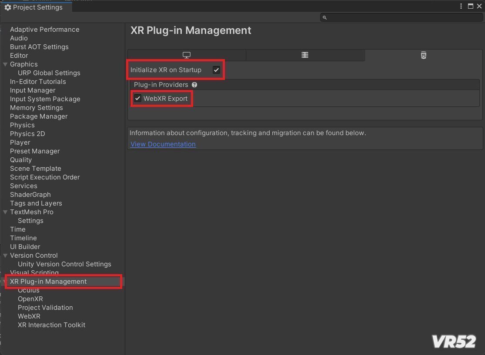The image size is (485, 355).
Task: Select the Editor settings entry
Action: tap(19, 56)
